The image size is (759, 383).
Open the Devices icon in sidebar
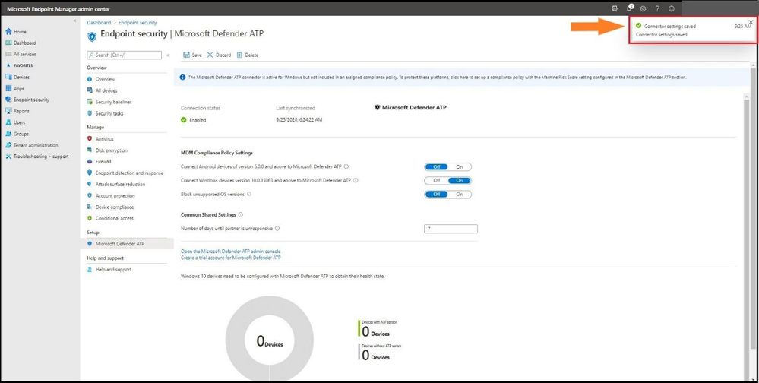[8, 77]
